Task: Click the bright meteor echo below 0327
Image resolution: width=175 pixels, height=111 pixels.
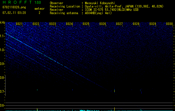Action: pyautogui.click(x=114, y=90)
